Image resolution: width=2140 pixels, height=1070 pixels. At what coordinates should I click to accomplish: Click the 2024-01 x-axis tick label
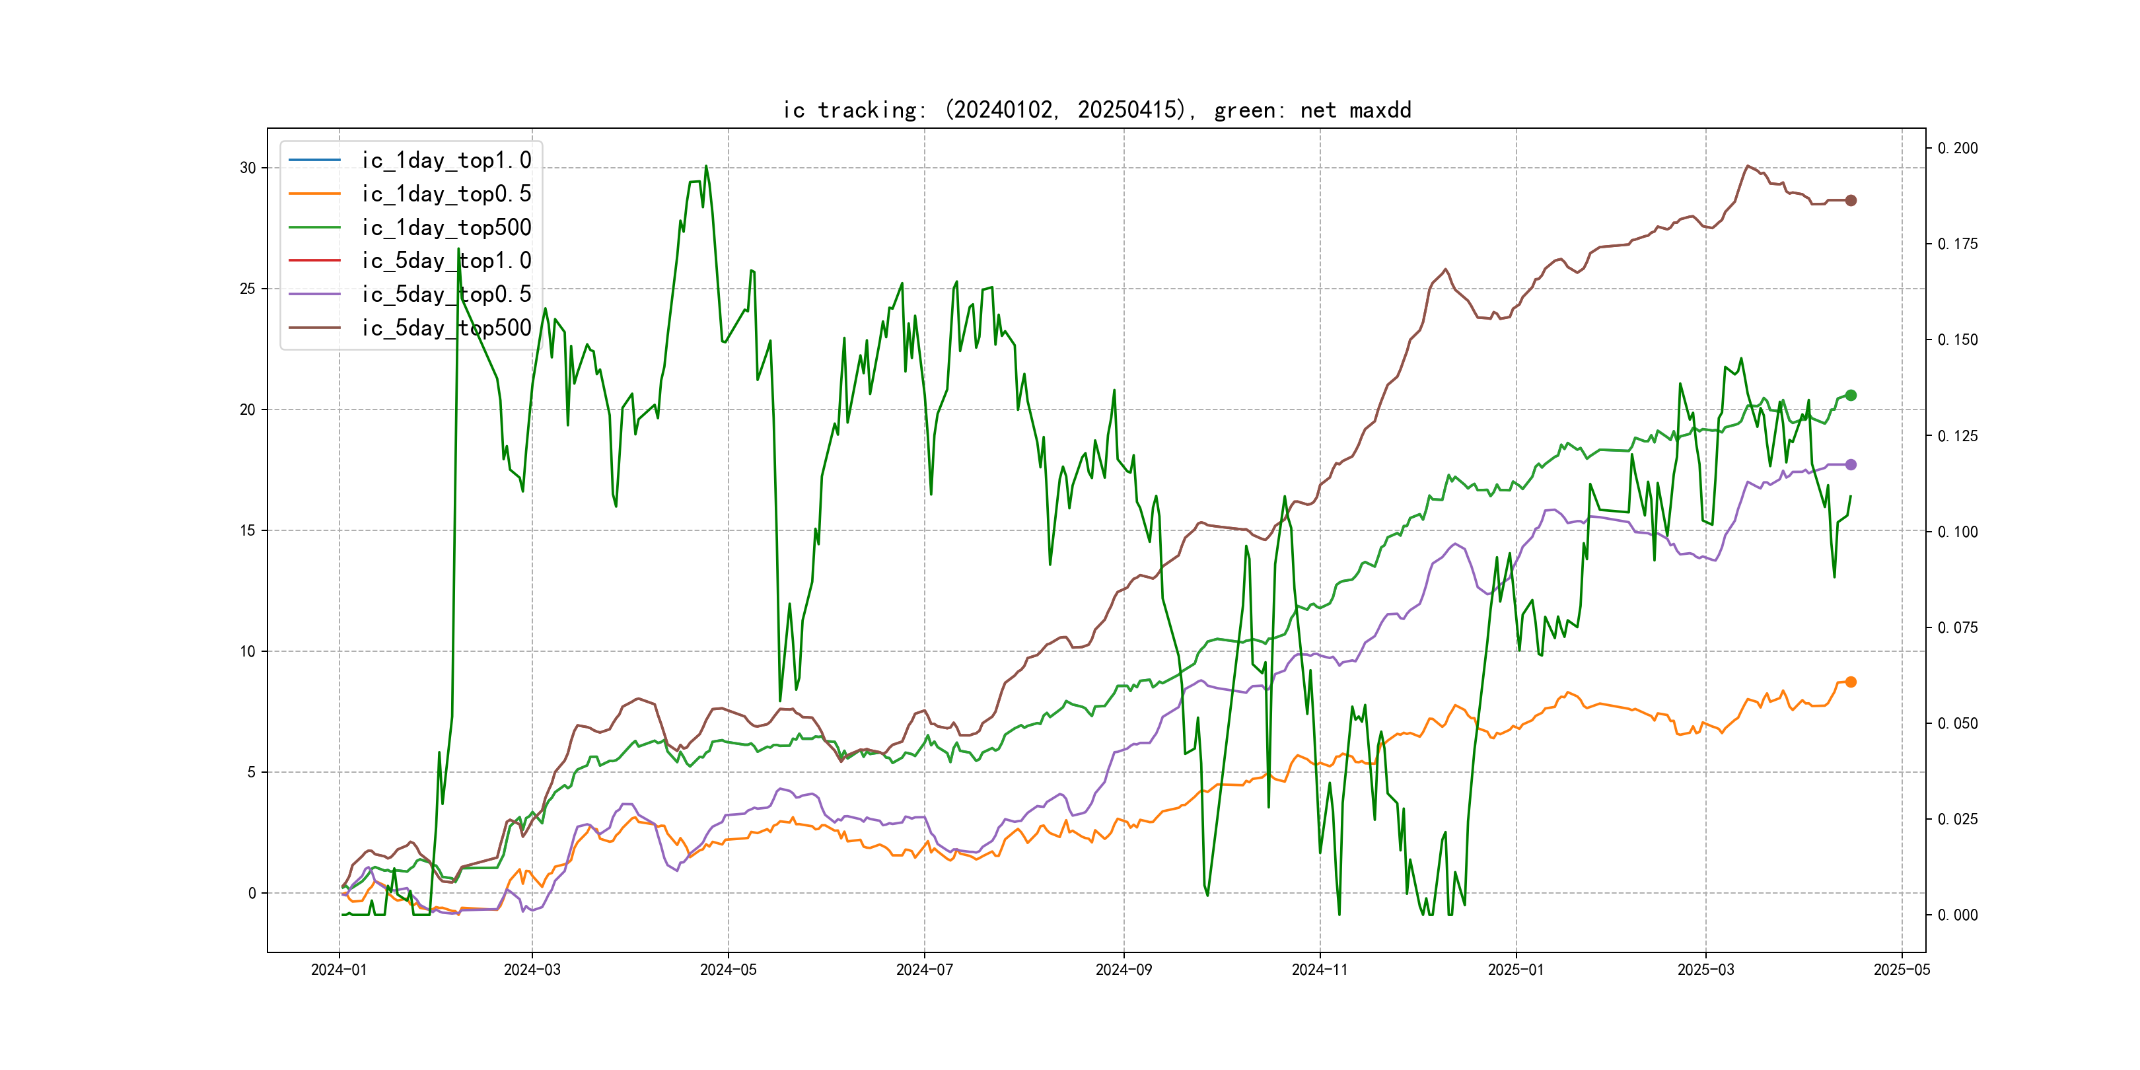coord(339,970)
